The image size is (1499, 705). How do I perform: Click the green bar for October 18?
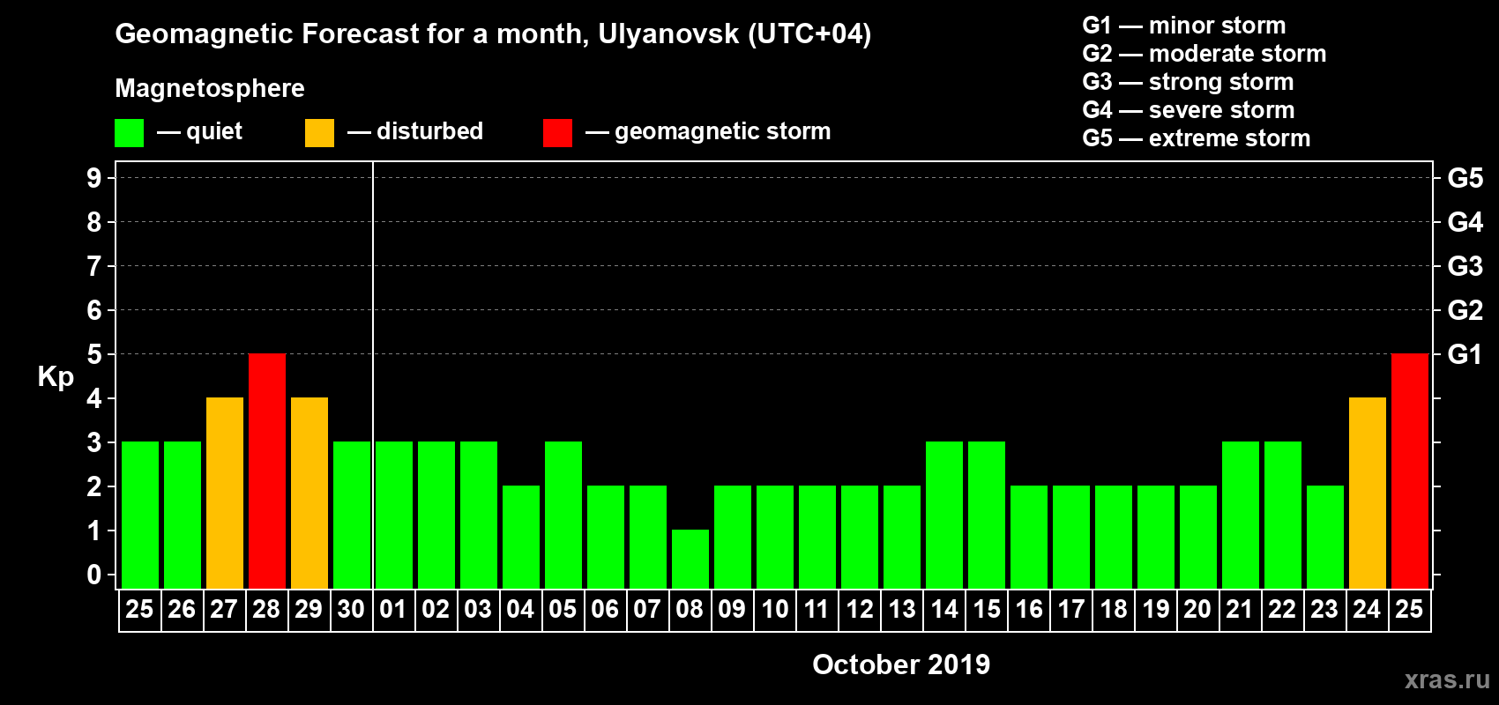coord(1114,537)
